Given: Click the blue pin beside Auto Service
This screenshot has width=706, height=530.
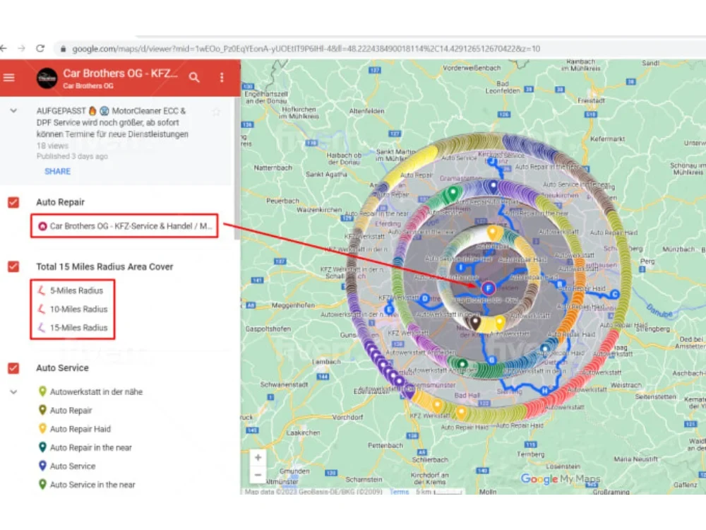Looking at the screenshot, I should (42, 466).
